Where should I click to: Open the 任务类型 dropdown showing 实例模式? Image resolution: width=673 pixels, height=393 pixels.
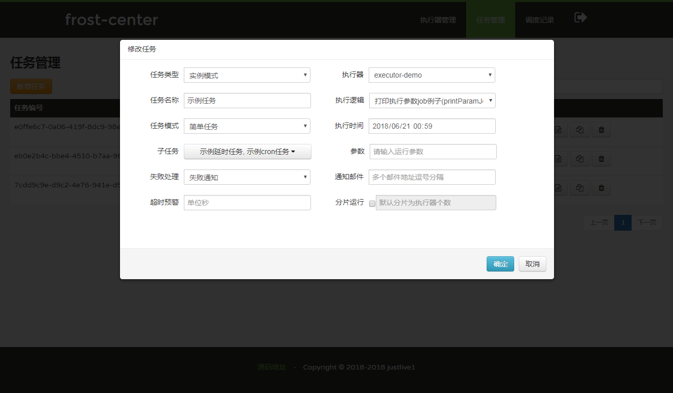coord(247,75)
